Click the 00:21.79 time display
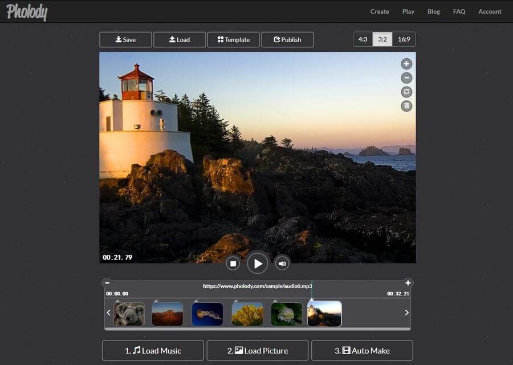513x365 pixels. 117,258
